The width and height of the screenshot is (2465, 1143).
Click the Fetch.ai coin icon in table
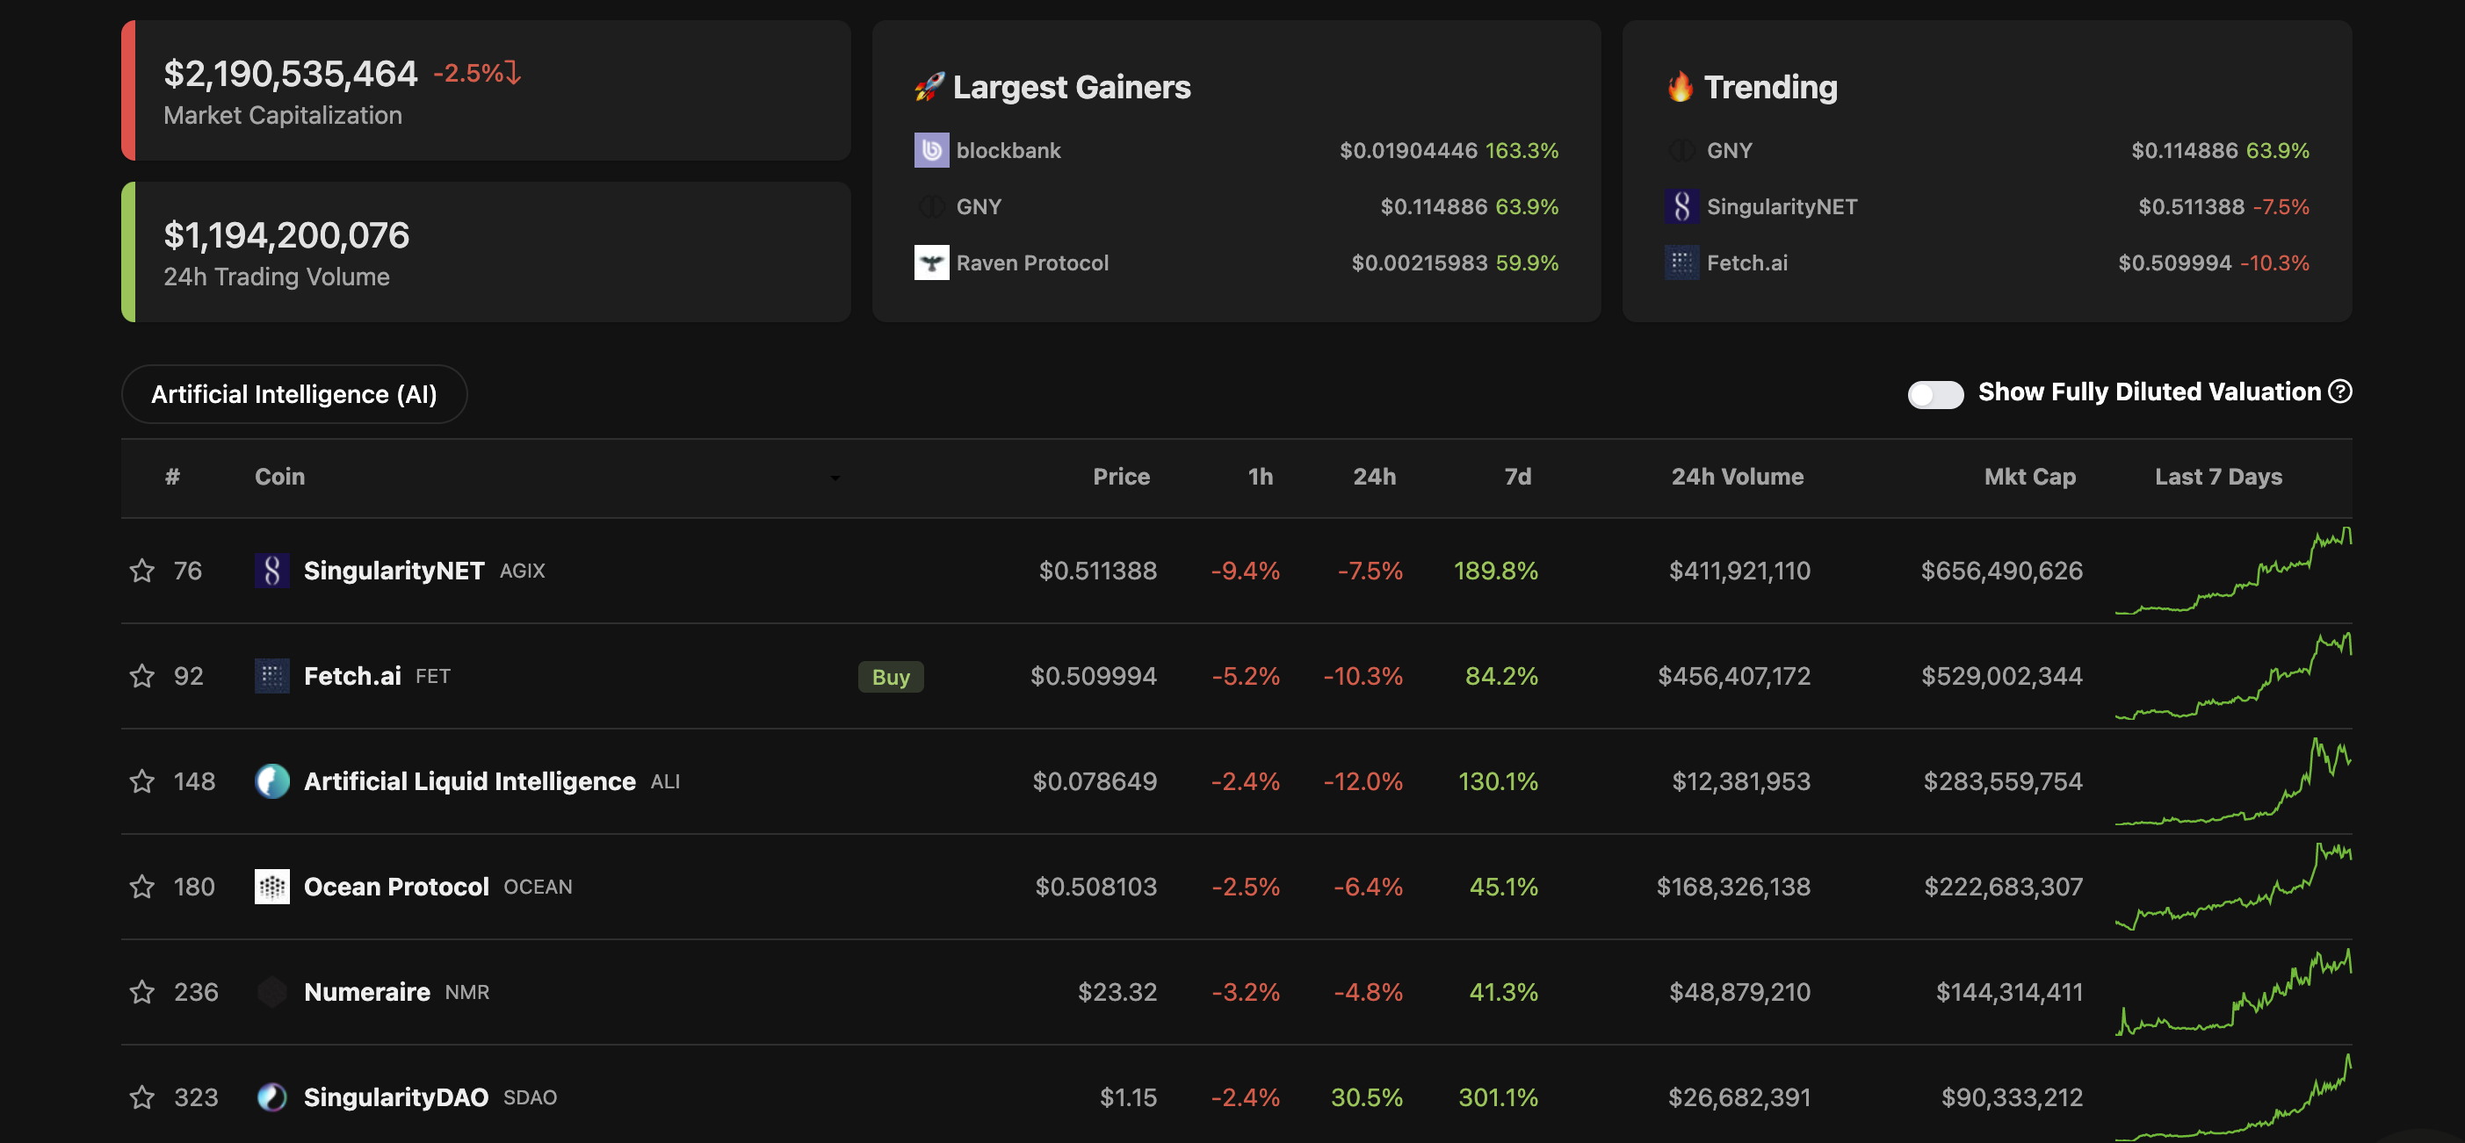pyautogui.click(x=271, y=676)
